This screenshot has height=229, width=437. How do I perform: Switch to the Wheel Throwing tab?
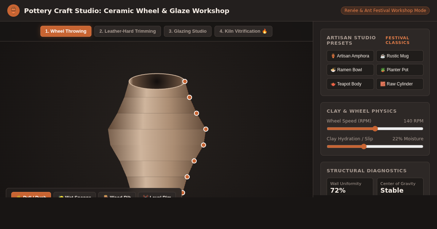(x=66, y=31)
